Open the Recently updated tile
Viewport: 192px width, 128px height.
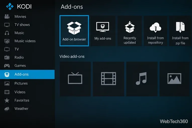click(130, 31)
